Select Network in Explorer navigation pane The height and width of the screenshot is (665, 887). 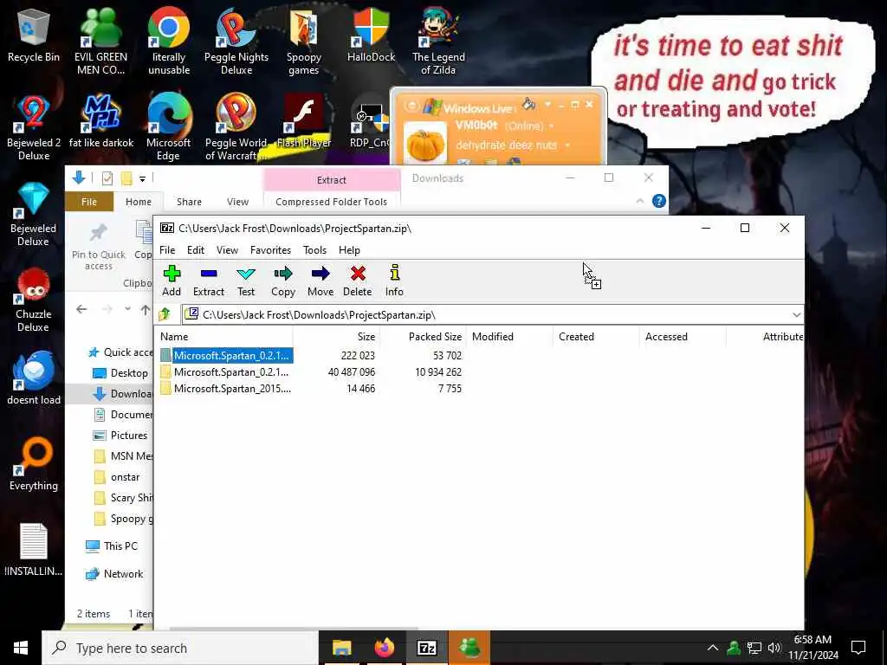113,573
